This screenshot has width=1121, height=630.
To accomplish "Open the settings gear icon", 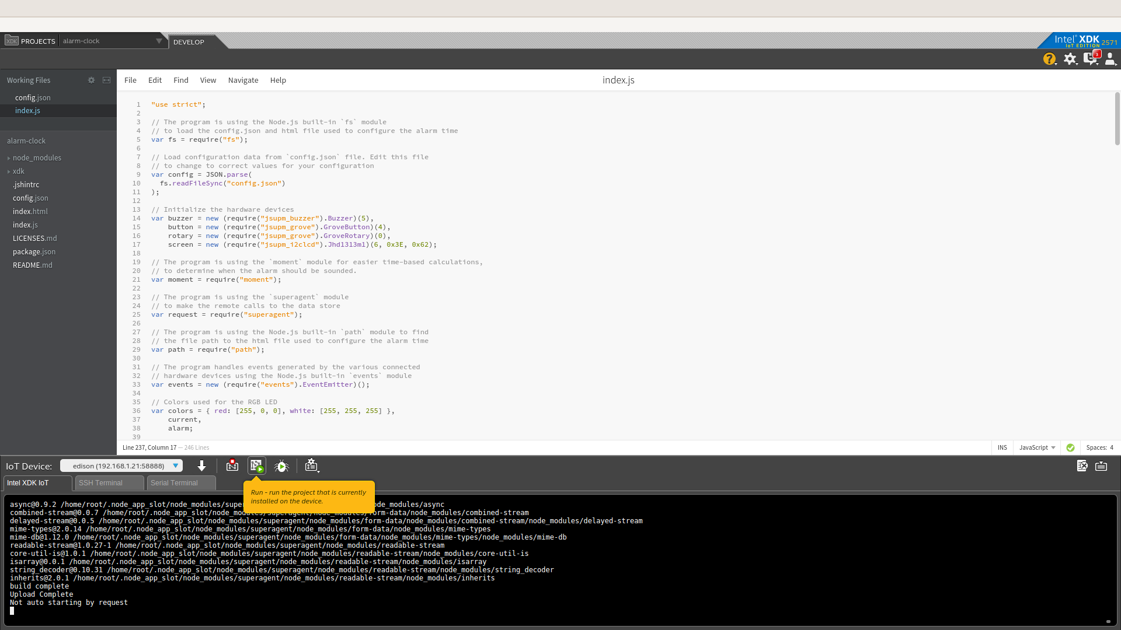I will pos(1070,59).
